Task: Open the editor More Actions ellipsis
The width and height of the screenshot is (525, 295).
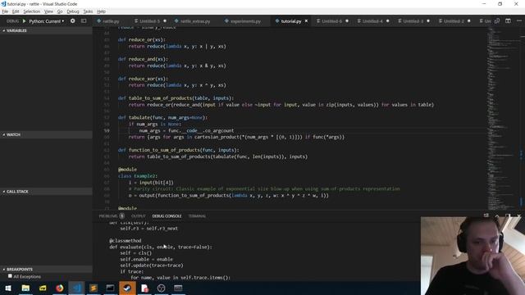Action: tap(519, 20)
